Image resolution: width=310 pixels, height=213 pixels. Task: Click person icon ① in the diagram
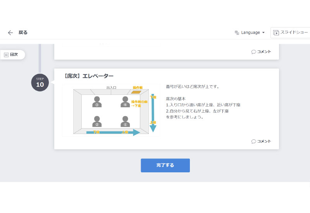coord(125,121)
